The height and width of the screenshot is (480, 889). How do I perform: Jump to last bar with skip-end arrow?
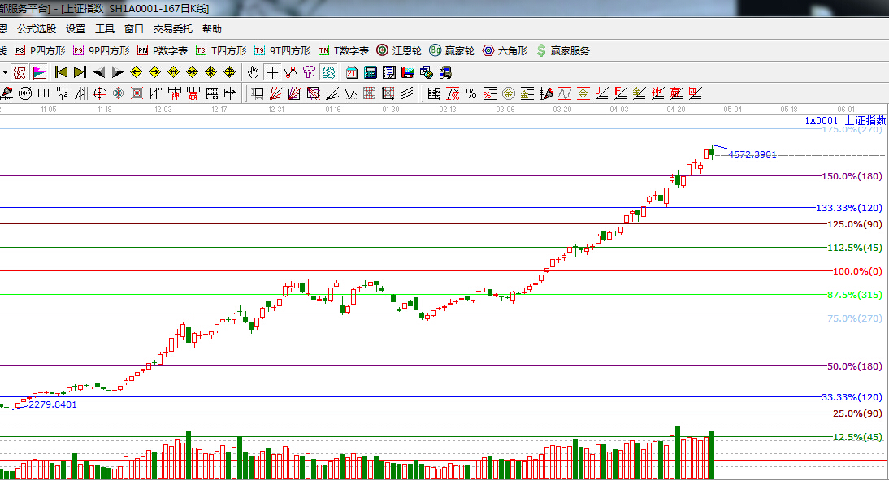(x=80, y=72)
